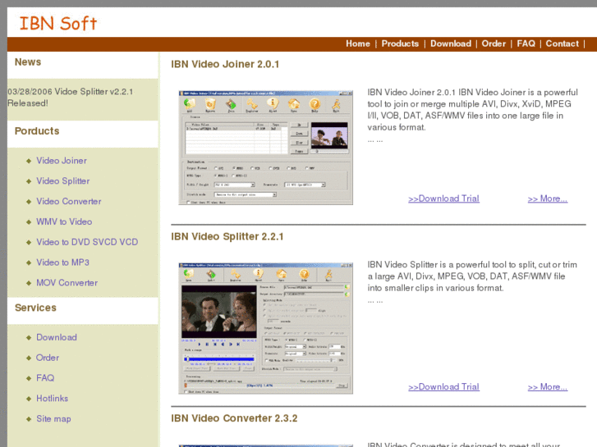Open FAQ in the top orange navigation bar

click(x=526, y=43)
